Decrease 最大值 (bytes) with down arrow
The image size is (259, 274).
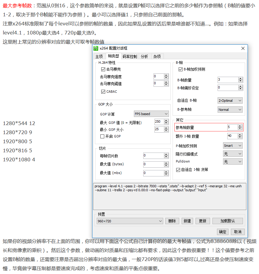[x=167, y=166]
